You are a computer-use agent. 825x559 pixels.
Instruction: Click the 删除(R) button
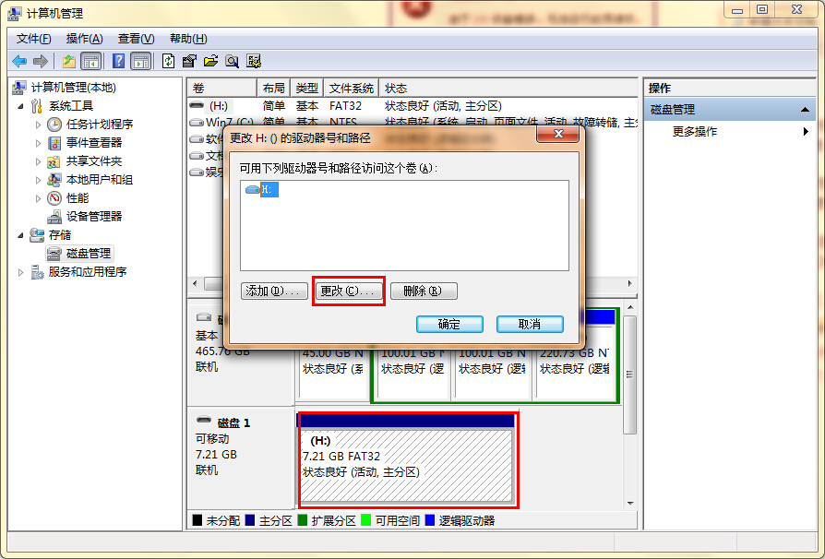[424, 291]
